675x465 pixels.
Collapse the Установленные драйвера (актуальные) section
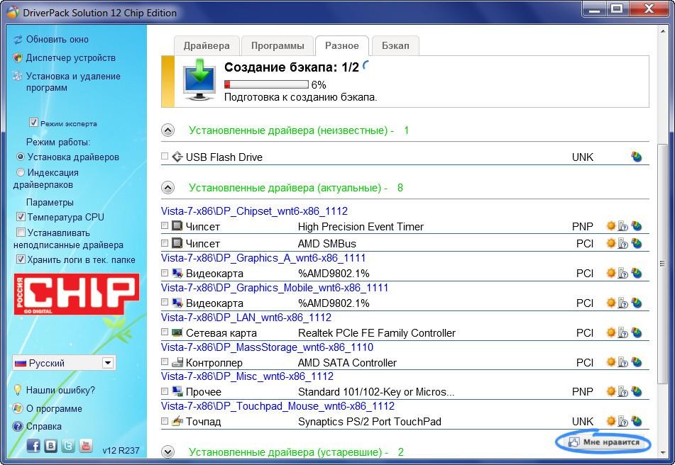tap(168, 188)
